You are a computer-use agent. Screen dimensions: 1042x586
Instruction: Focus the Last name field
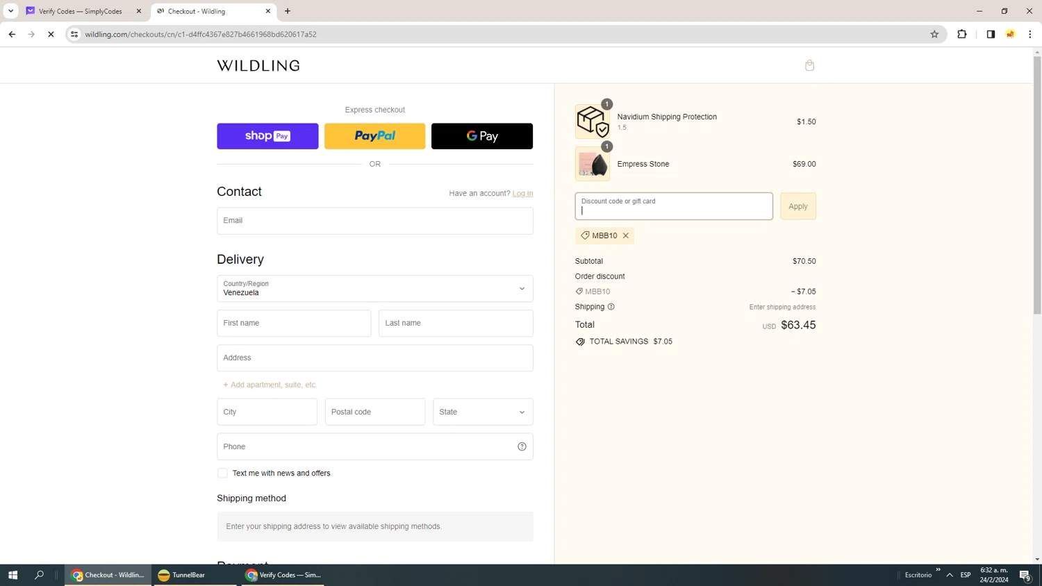click(x=456, y=324)
